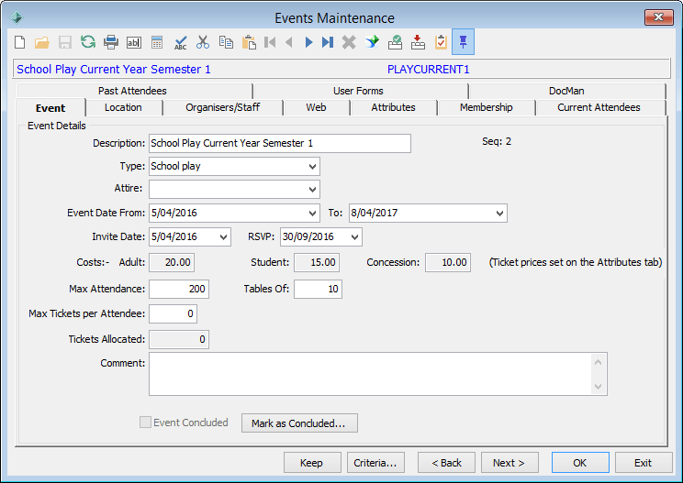Click the tray with red down-arrow icon
683x483 pixels.
[419, 42]
